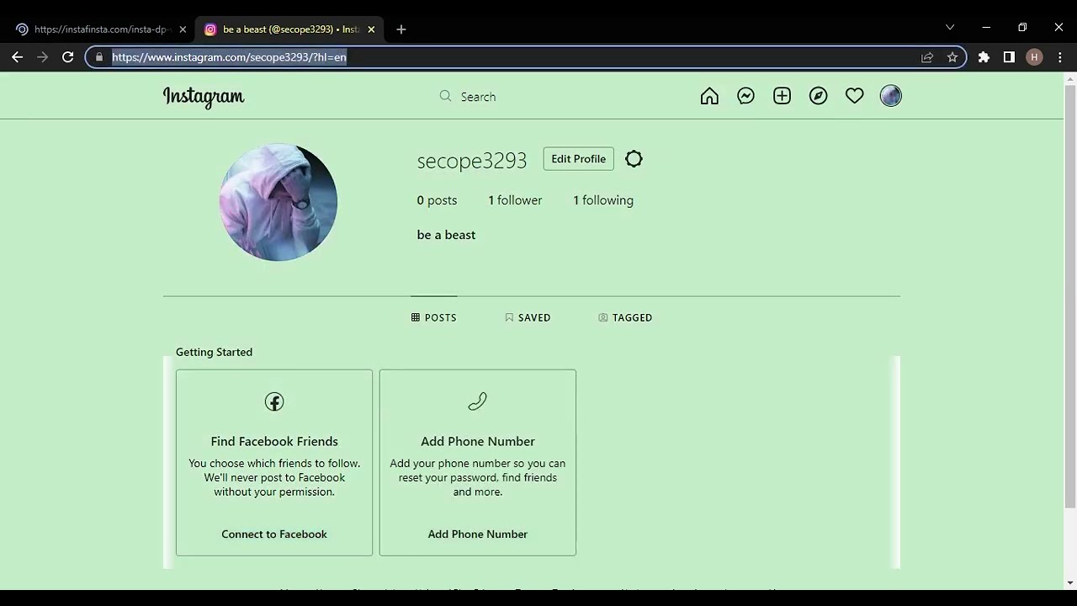Go forward in browser history
Screen dimensions: 1077x606
(42, 57)
